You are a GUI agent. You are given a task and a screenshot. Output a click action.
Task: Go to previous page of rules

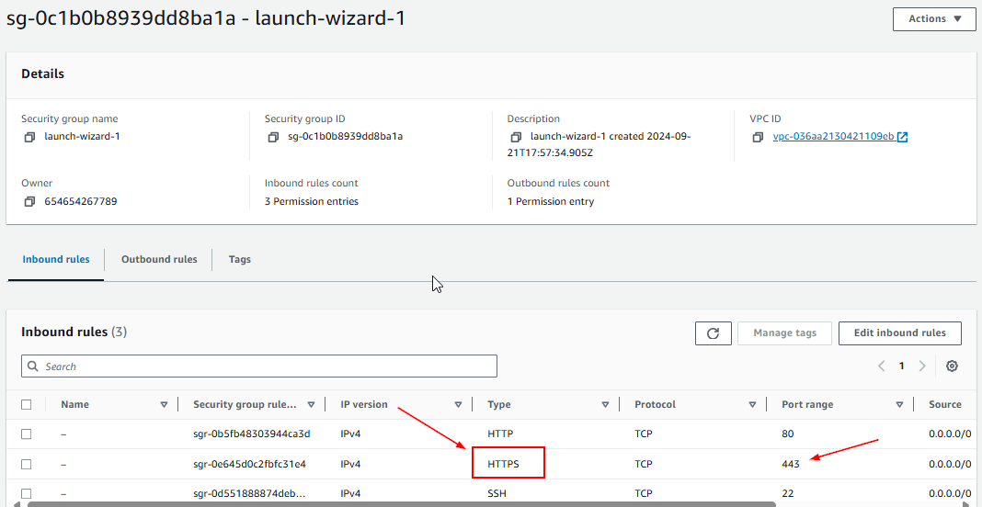[x=881, y=366]
